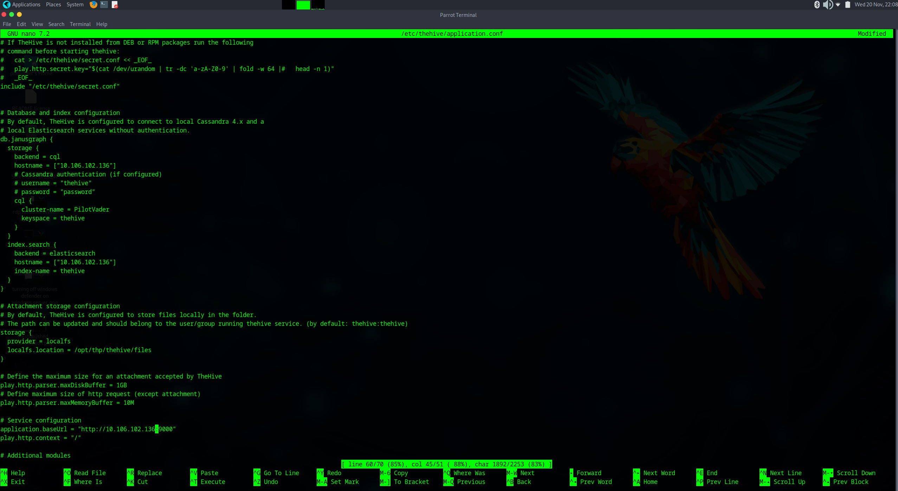
Task: Open the terminal launcher icon in top panel
Action: coord(104,5)
